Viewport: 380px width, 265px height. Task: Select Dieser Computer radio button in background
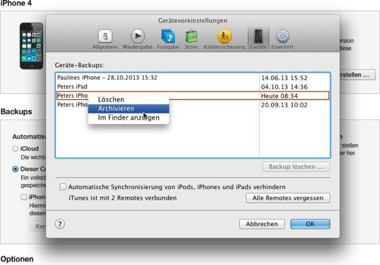coord(15,169)
